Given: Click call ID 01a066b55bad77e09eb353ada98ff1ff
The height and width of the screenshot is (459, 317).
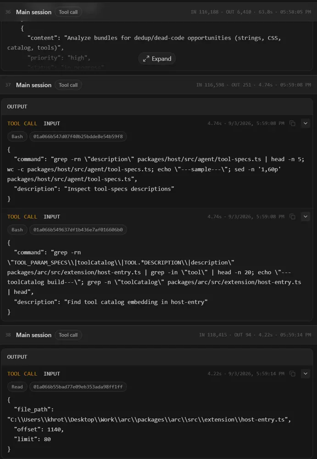Looking at the screenshot, I should point(78,386).
